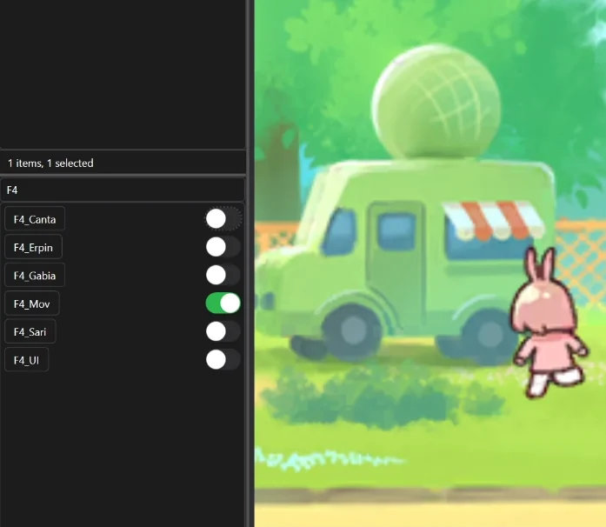Viewport: 606px width, 527px height.
Task: Enable the F4_Erpin toggle switch
Action: (x=223, y=247)
